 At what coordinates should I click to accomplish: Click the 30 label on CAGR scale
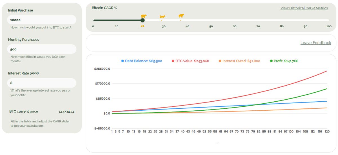click(x=164, y=26)
